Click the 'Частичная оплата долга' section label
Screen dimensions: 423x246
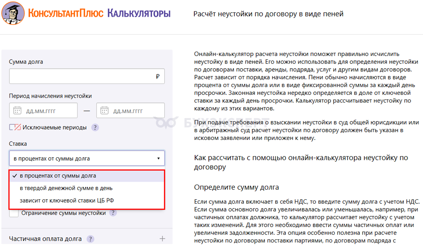click(45, 239)
